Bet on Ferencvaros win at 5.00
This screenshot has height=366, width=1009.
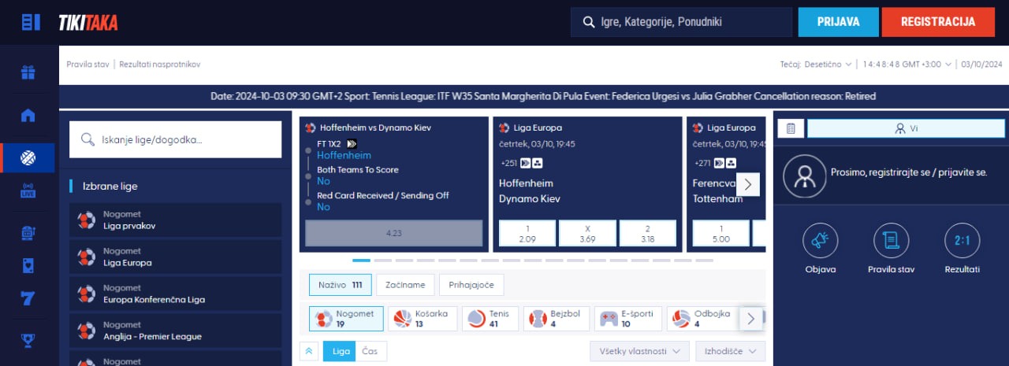coord(720,233)
